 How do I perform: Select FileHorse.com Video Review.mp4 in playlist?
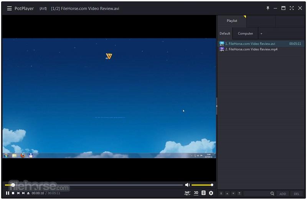pyautogui.click(x=251, y=49)
